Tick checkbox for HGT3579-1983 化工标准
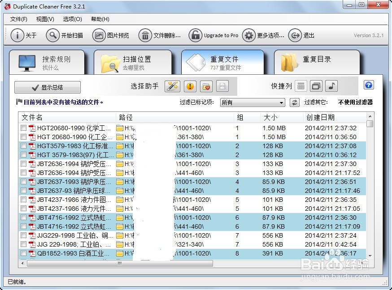392x290 pixels. pyautogui.click(x=23, y=146)
